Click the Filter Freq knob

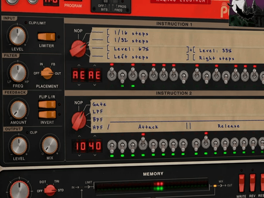[x=18, y=72]
